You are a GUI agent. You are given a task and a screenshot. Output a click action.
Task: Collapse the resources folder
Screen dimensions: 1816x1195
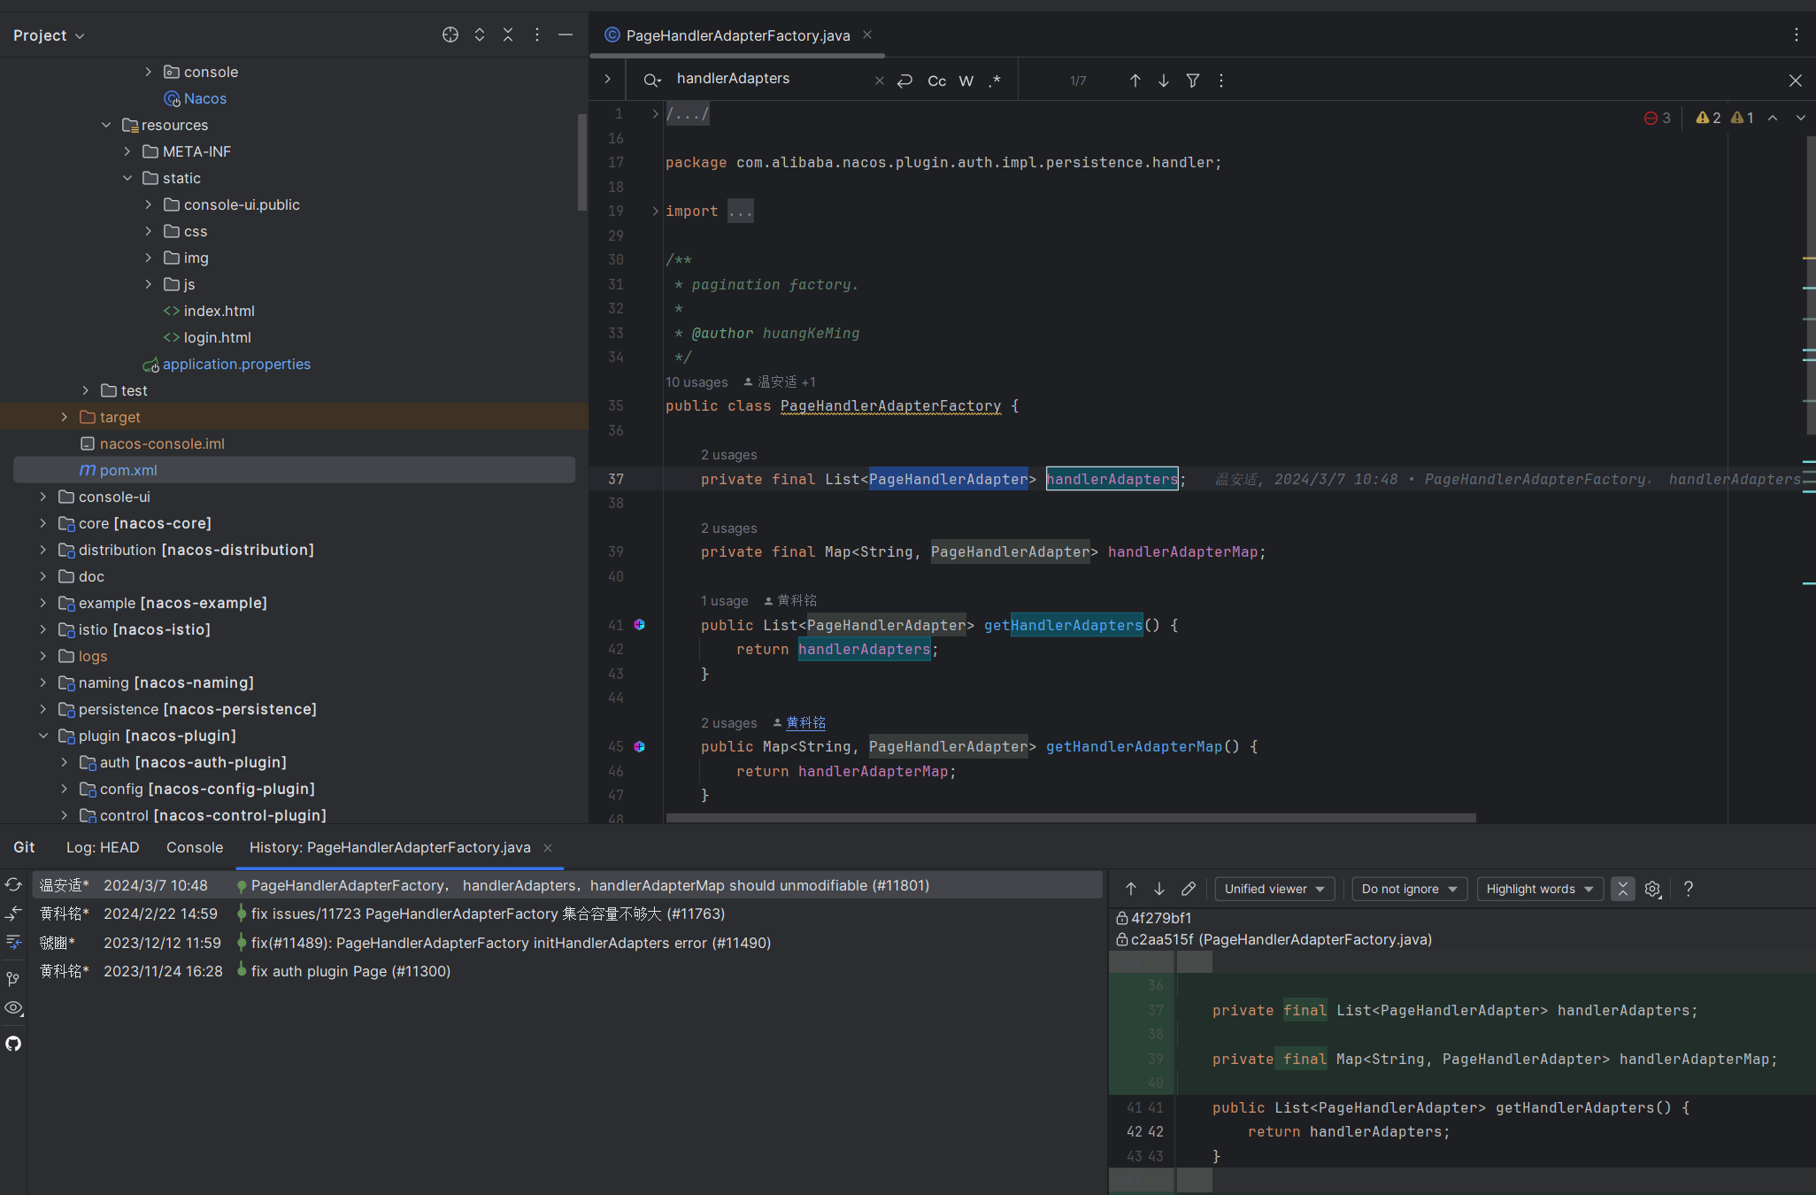point(106,125)
